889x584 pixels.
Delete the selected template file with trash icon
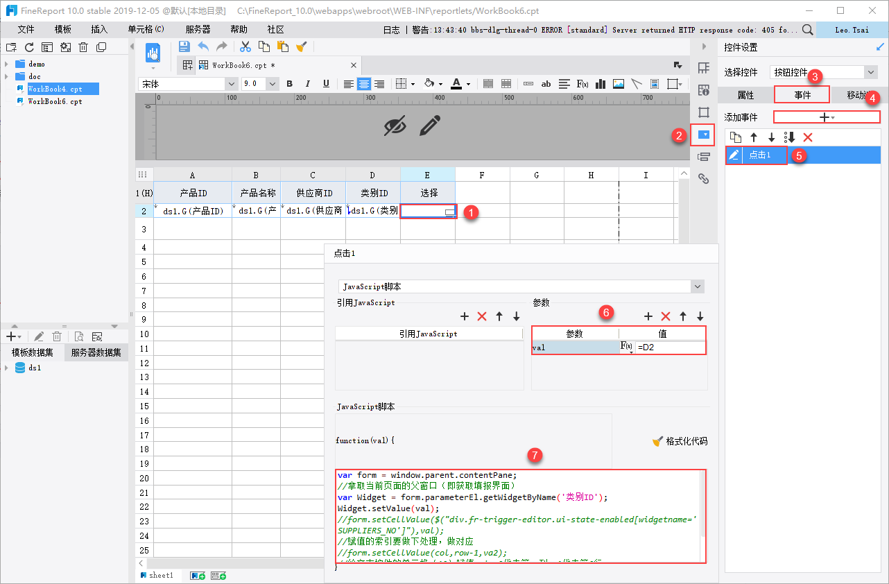click(83, 47)
